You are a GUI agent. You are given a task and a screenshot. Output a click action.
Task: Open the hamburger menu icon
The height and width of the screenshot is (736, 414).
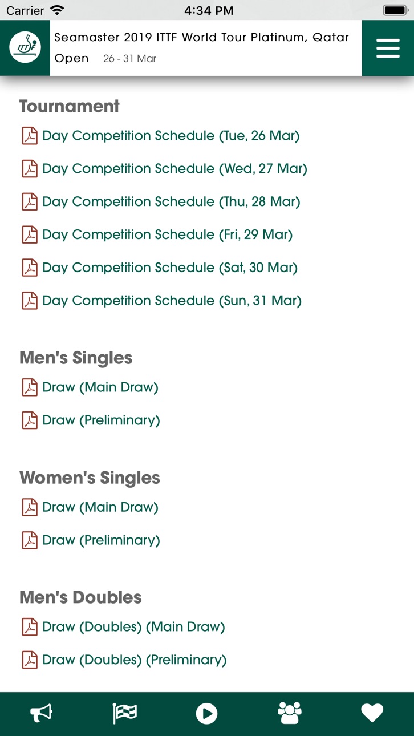388,48
